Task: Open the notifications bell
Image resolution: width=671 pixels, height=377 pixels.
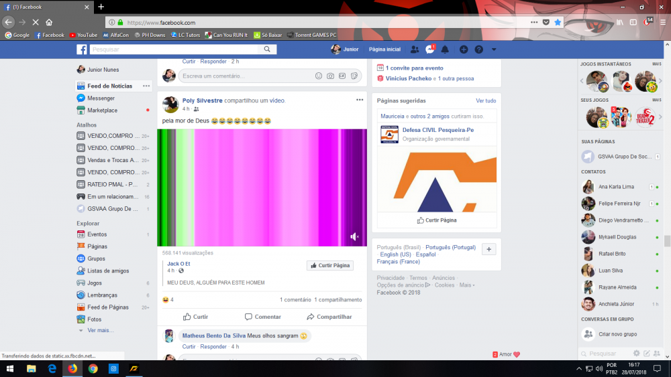Action: pyautogui.click(x=444, y=50)
